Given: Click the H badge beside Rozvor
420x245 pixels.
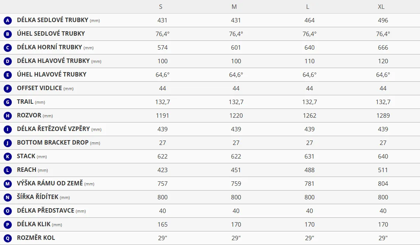Looking at the screenshot, I should click(x=8, y=116).
